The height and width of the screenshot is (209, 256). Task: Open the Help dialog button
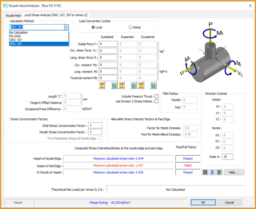pyautogui.click(x=234, y=172)
